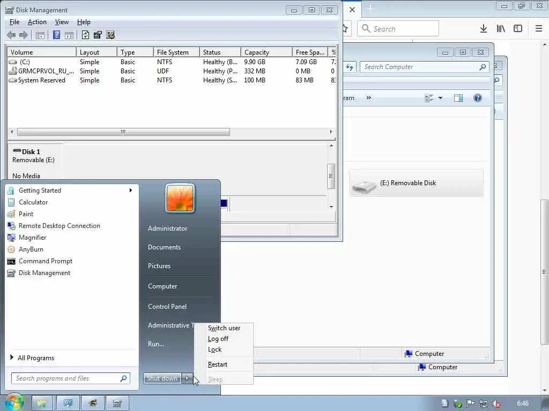The image size is (549, 411).
Task: Open the Administrator folder link in Start menu
Action: pyautogui.click(x=167, y=228)
